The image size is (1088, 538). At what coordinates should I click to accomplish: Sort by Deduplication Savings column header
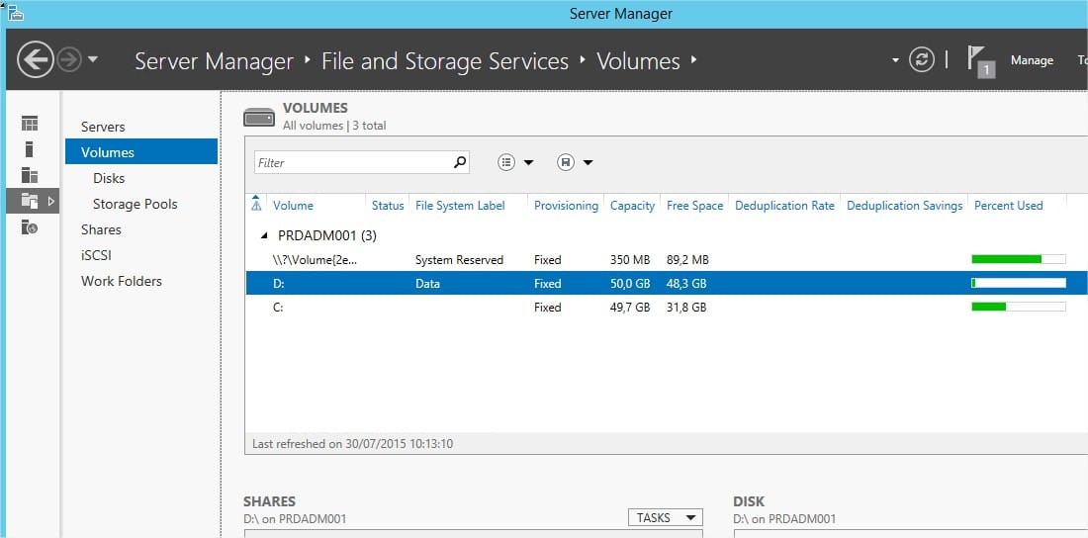(905, 206)
